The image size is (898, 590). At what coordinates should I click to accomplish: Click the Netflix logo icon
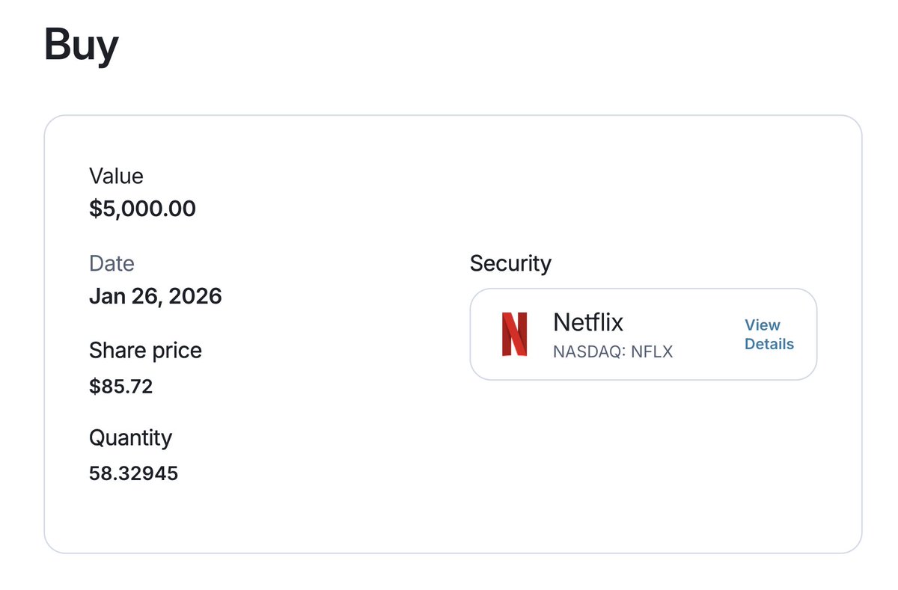pos(514,334)
